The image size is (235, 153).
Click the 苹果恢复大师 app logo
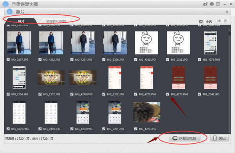(x=5, y=4)
